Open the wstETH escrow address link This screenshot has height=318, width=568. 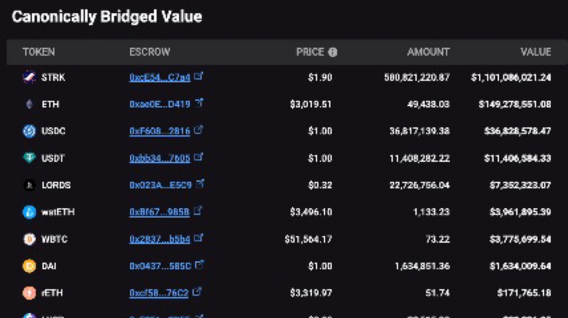tap(159, 212)
